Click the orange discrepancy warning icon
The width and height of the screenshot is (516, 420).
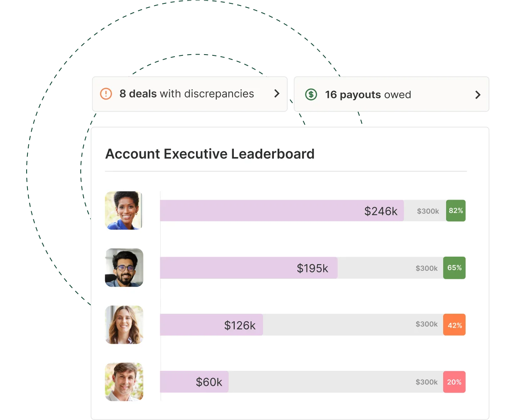pyautogui.click(x=106, y=94)
